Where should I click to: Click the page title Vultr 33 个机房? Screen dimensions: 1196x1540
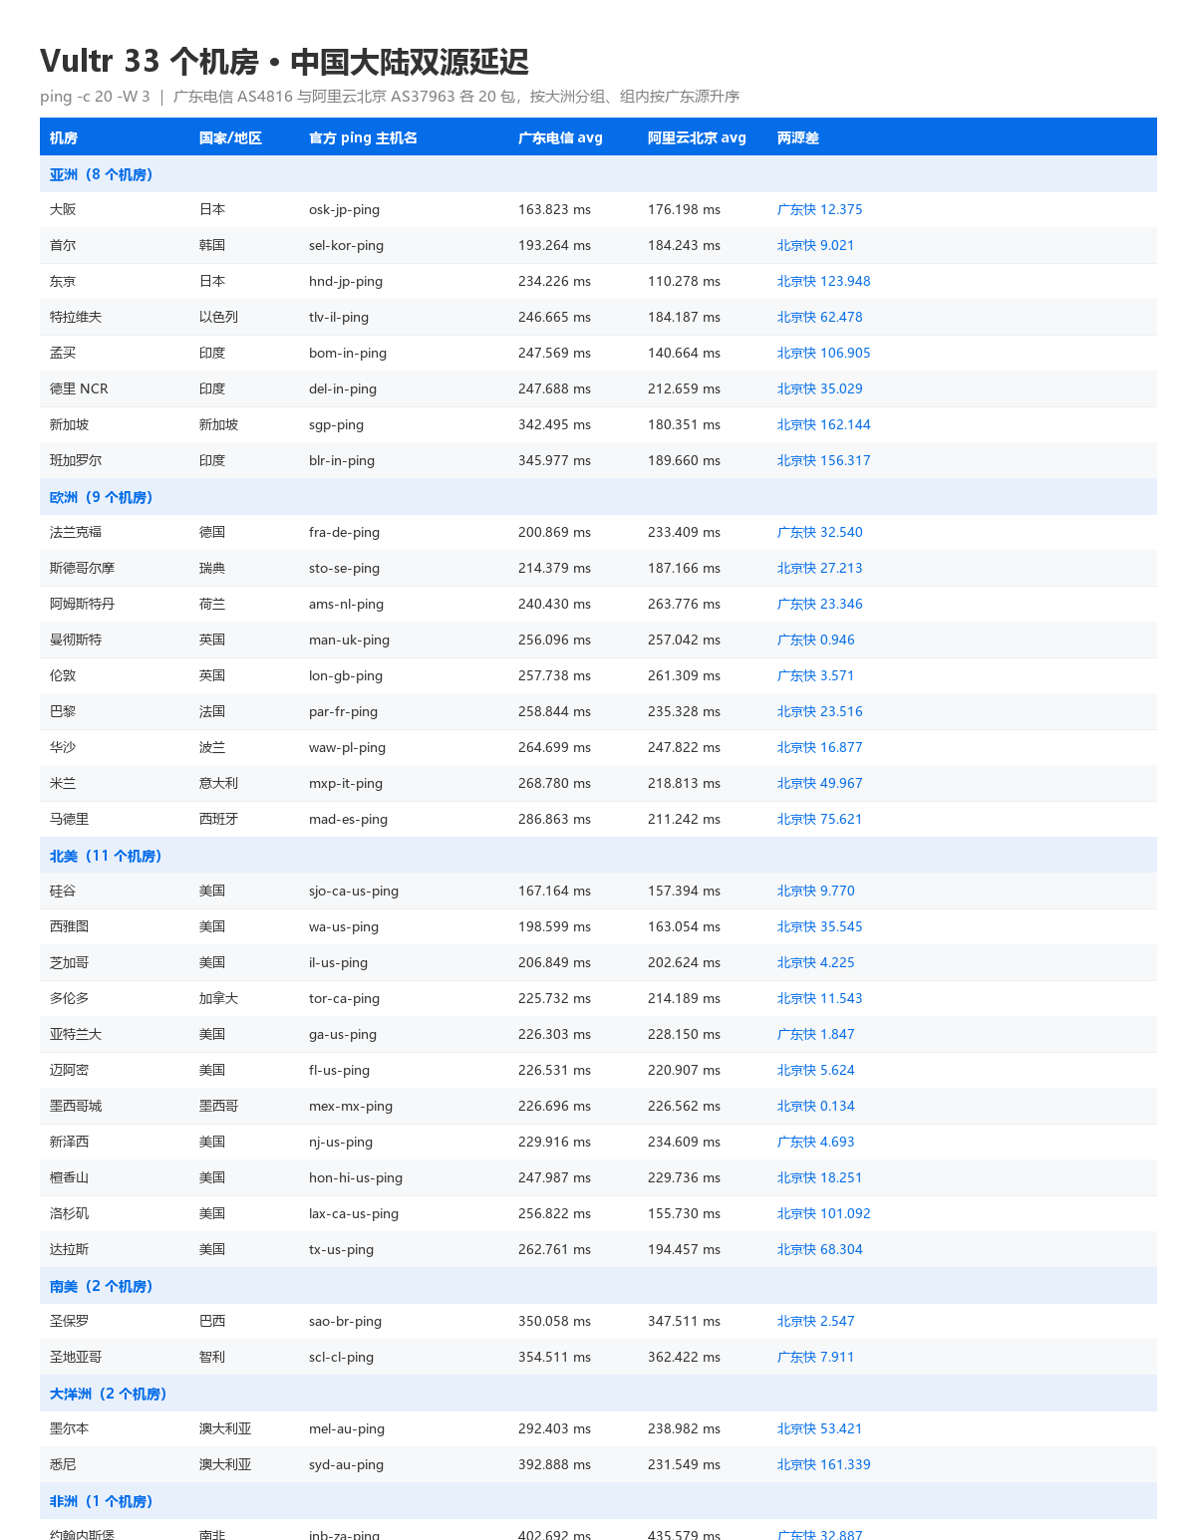pyautogui.click(x=149, y=62)
